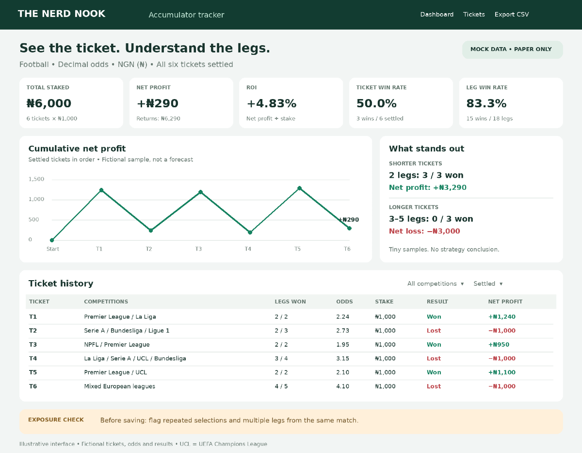
Task: Click Export CSV in the header
Action: tap(512, 15)
